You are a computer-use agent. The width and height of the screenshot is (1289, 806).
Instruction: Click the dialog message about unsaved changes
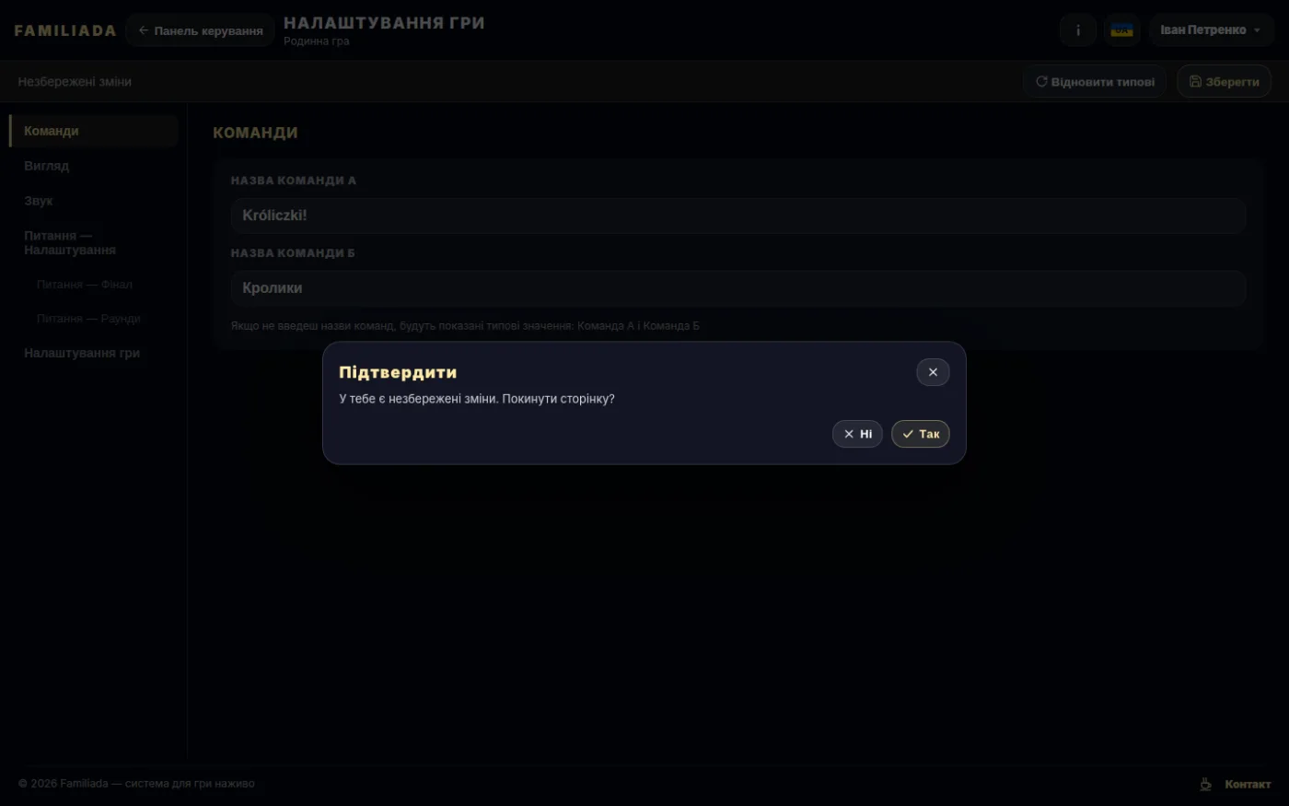[477, 399]
